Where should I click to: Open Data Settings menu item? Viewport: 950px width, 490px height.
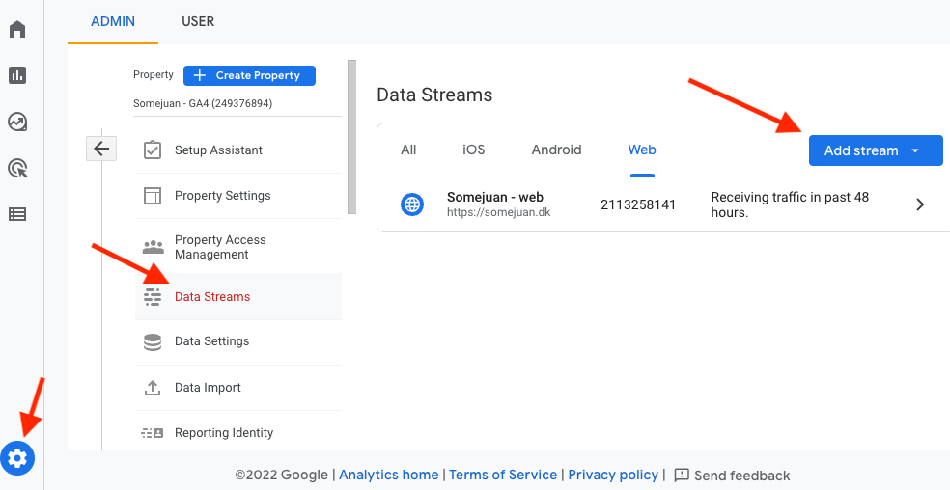[238, 341]
